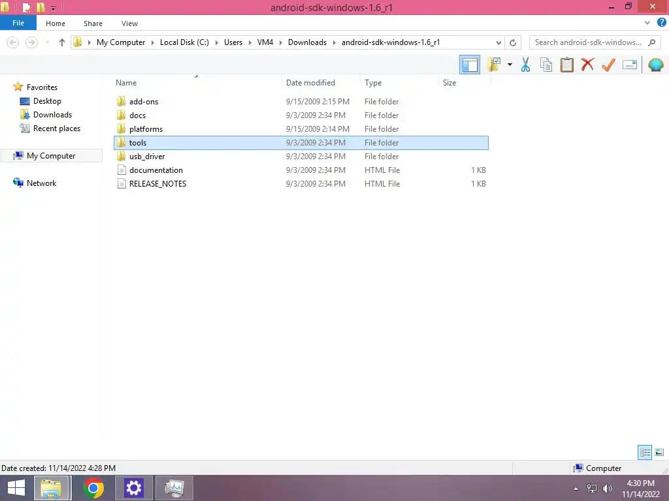Click Users breadcrumb in address bar
Image resolution: width=669 pixels, height=501 pixels.
233,42
